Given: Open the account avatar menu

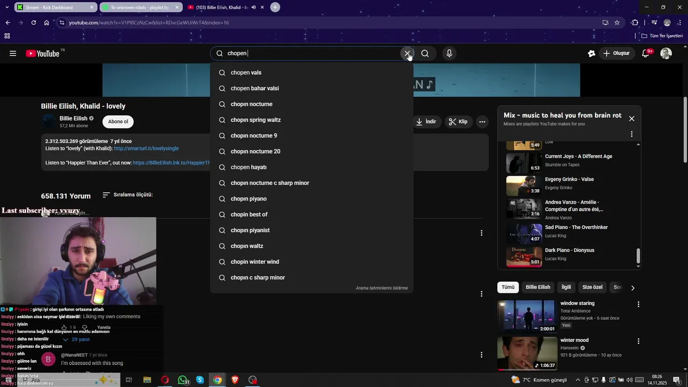Looking at the screenshot, I should click(666, 53).
